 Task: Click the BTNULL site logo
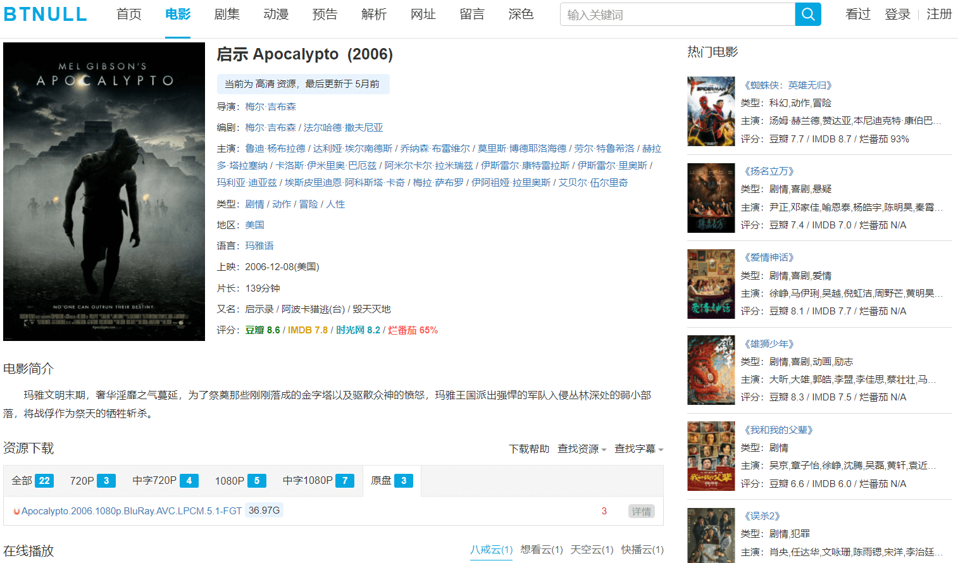(46, 14)
